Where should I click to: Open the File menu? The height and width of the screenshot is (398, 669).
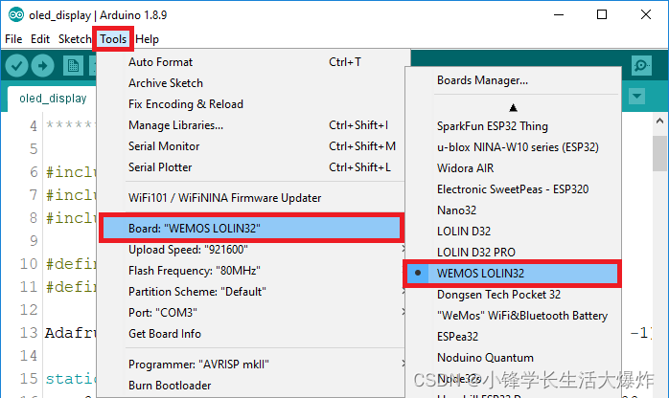click(13, 39)
